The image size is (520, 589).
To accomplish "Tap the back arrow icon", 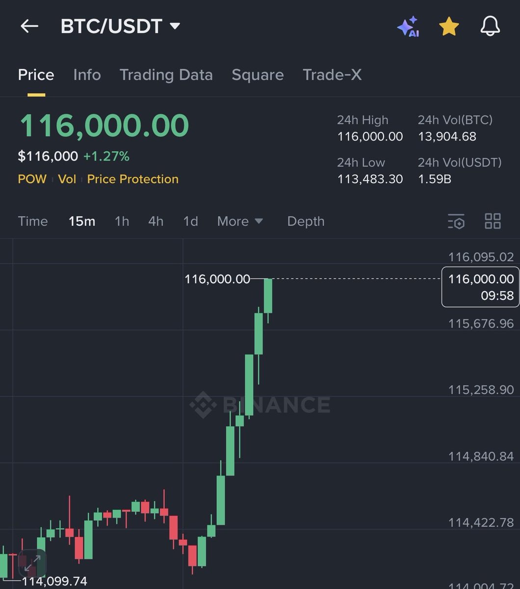I will (x=29, y=27).
